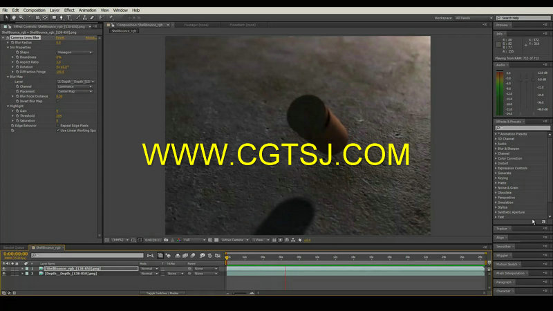Enable Invert Blur Map checkbox
Viewport: 553px width, 311px height.
pos(58,101)
